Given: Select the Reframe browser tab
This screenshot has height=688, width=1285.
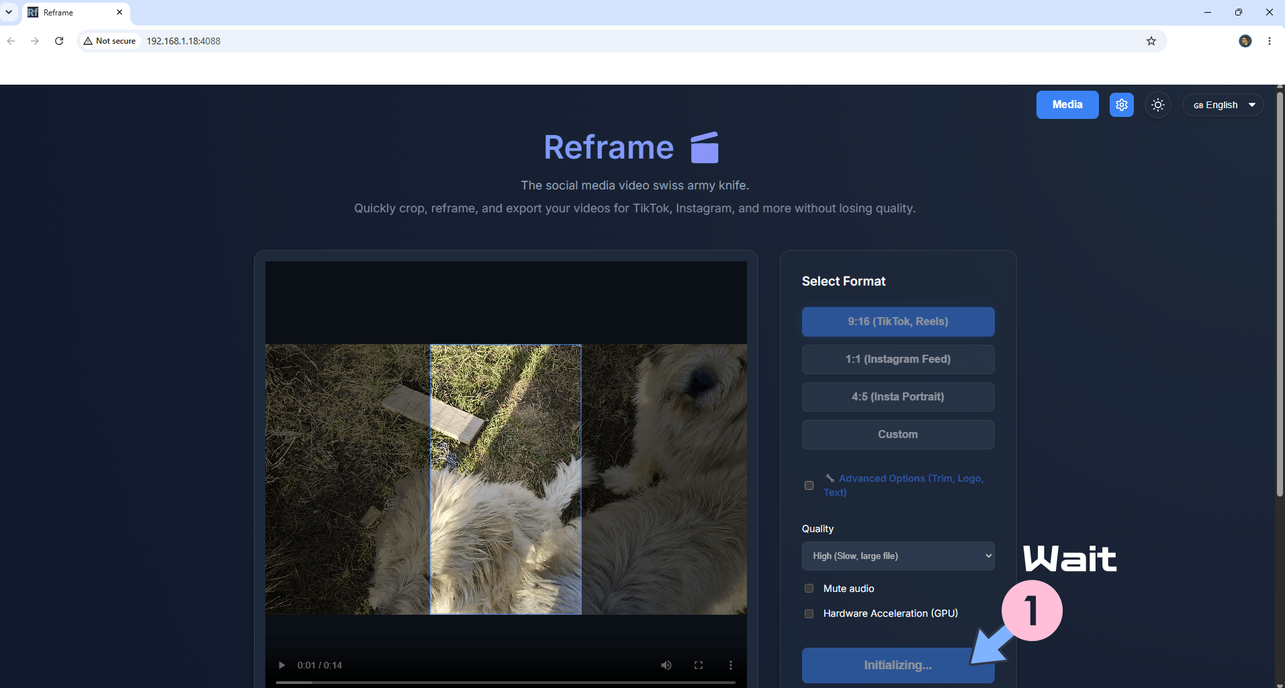Looking at the screenshot, I should [x=76, y=12].
